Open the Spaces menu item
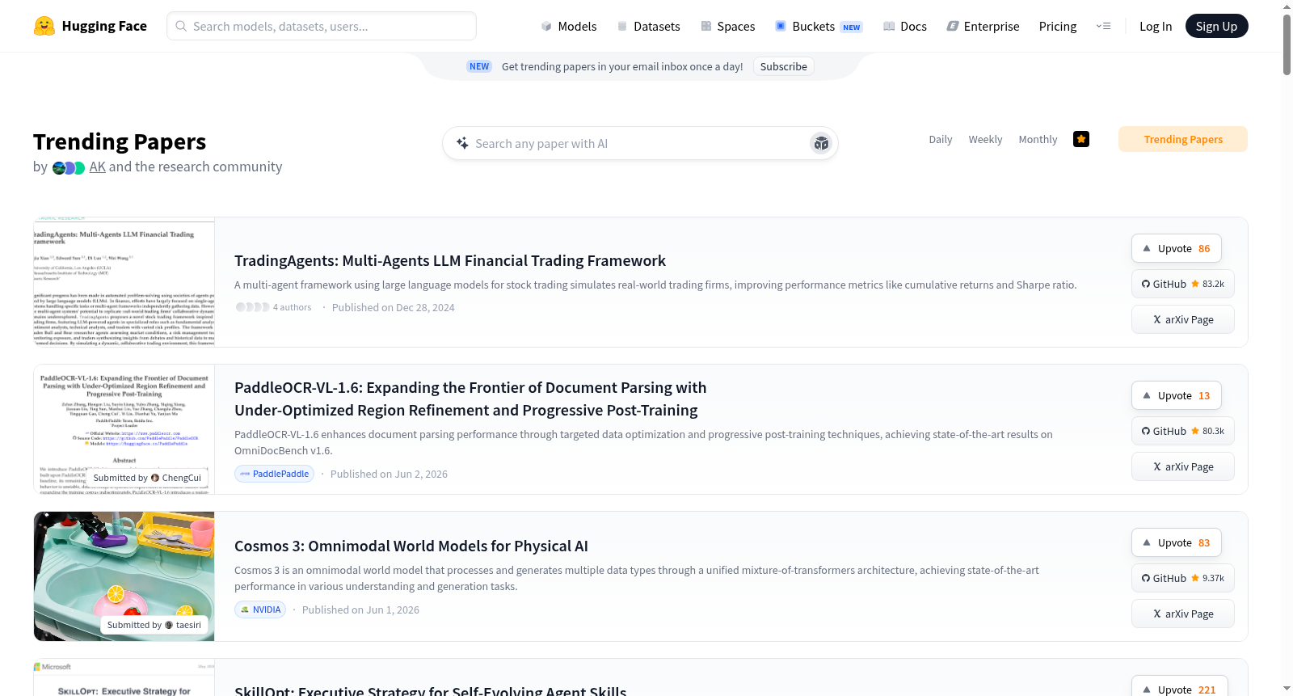 (728, 26)
